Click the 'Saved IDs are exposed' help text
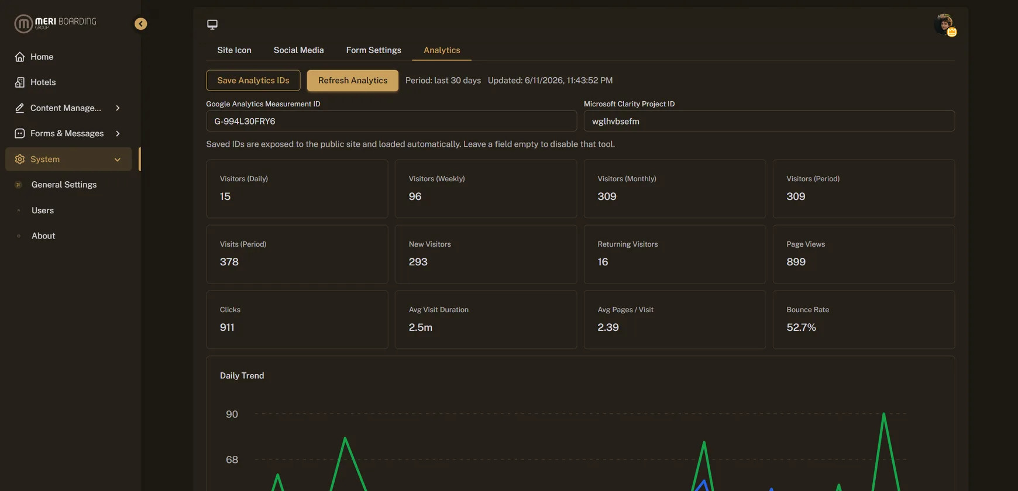Viewport: 1018px width, 491px height. pos(410,144)
